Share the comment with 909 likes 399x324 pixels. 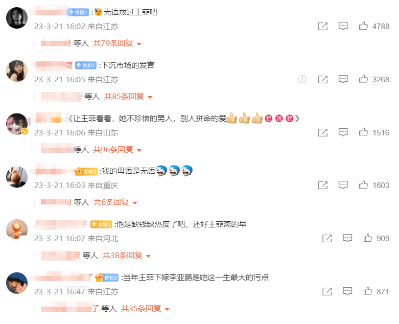327,238
